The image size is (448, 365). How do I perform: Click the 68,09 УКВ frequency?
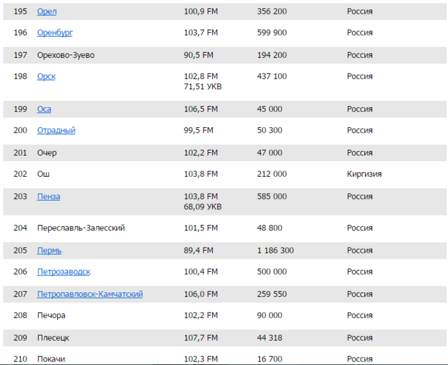click(203, 207)
